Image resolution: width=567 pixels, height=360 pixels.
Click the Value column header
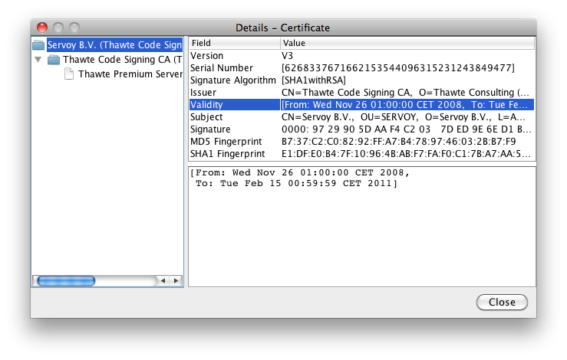point(407,43)
